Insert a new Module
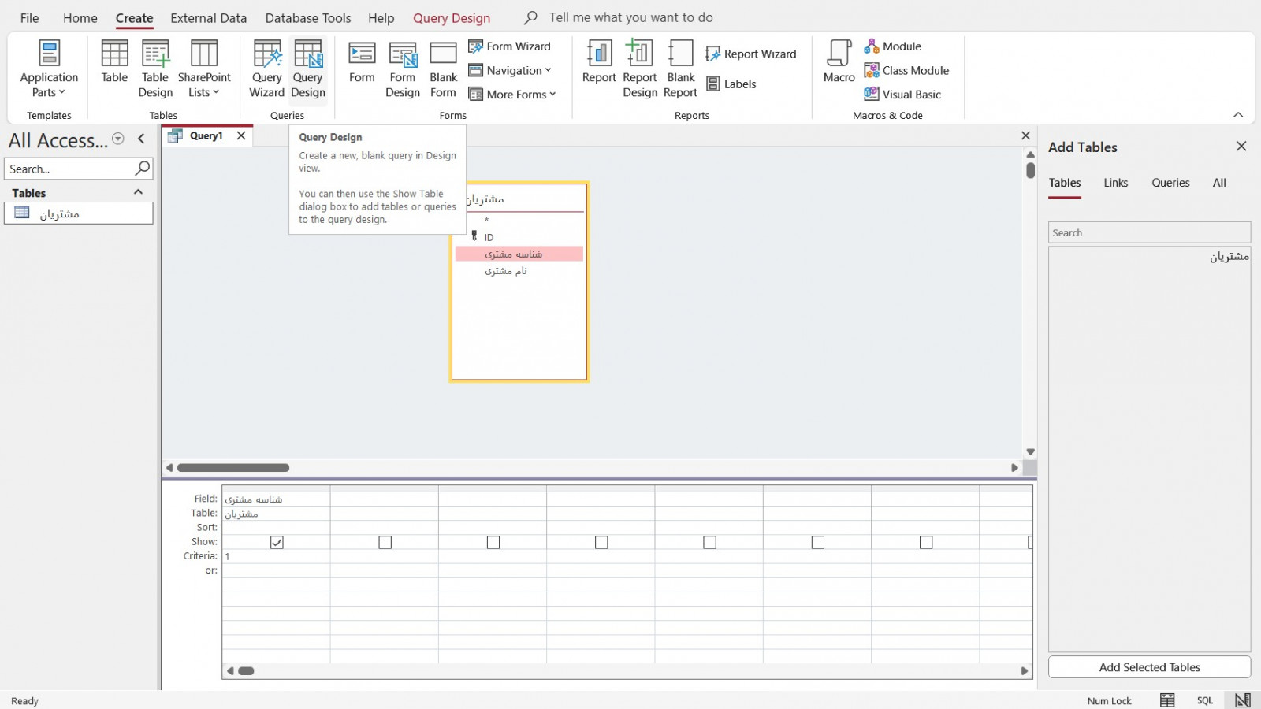Image resolution: width=1261 pixels, height=709 pixels. tap(892, 46)
